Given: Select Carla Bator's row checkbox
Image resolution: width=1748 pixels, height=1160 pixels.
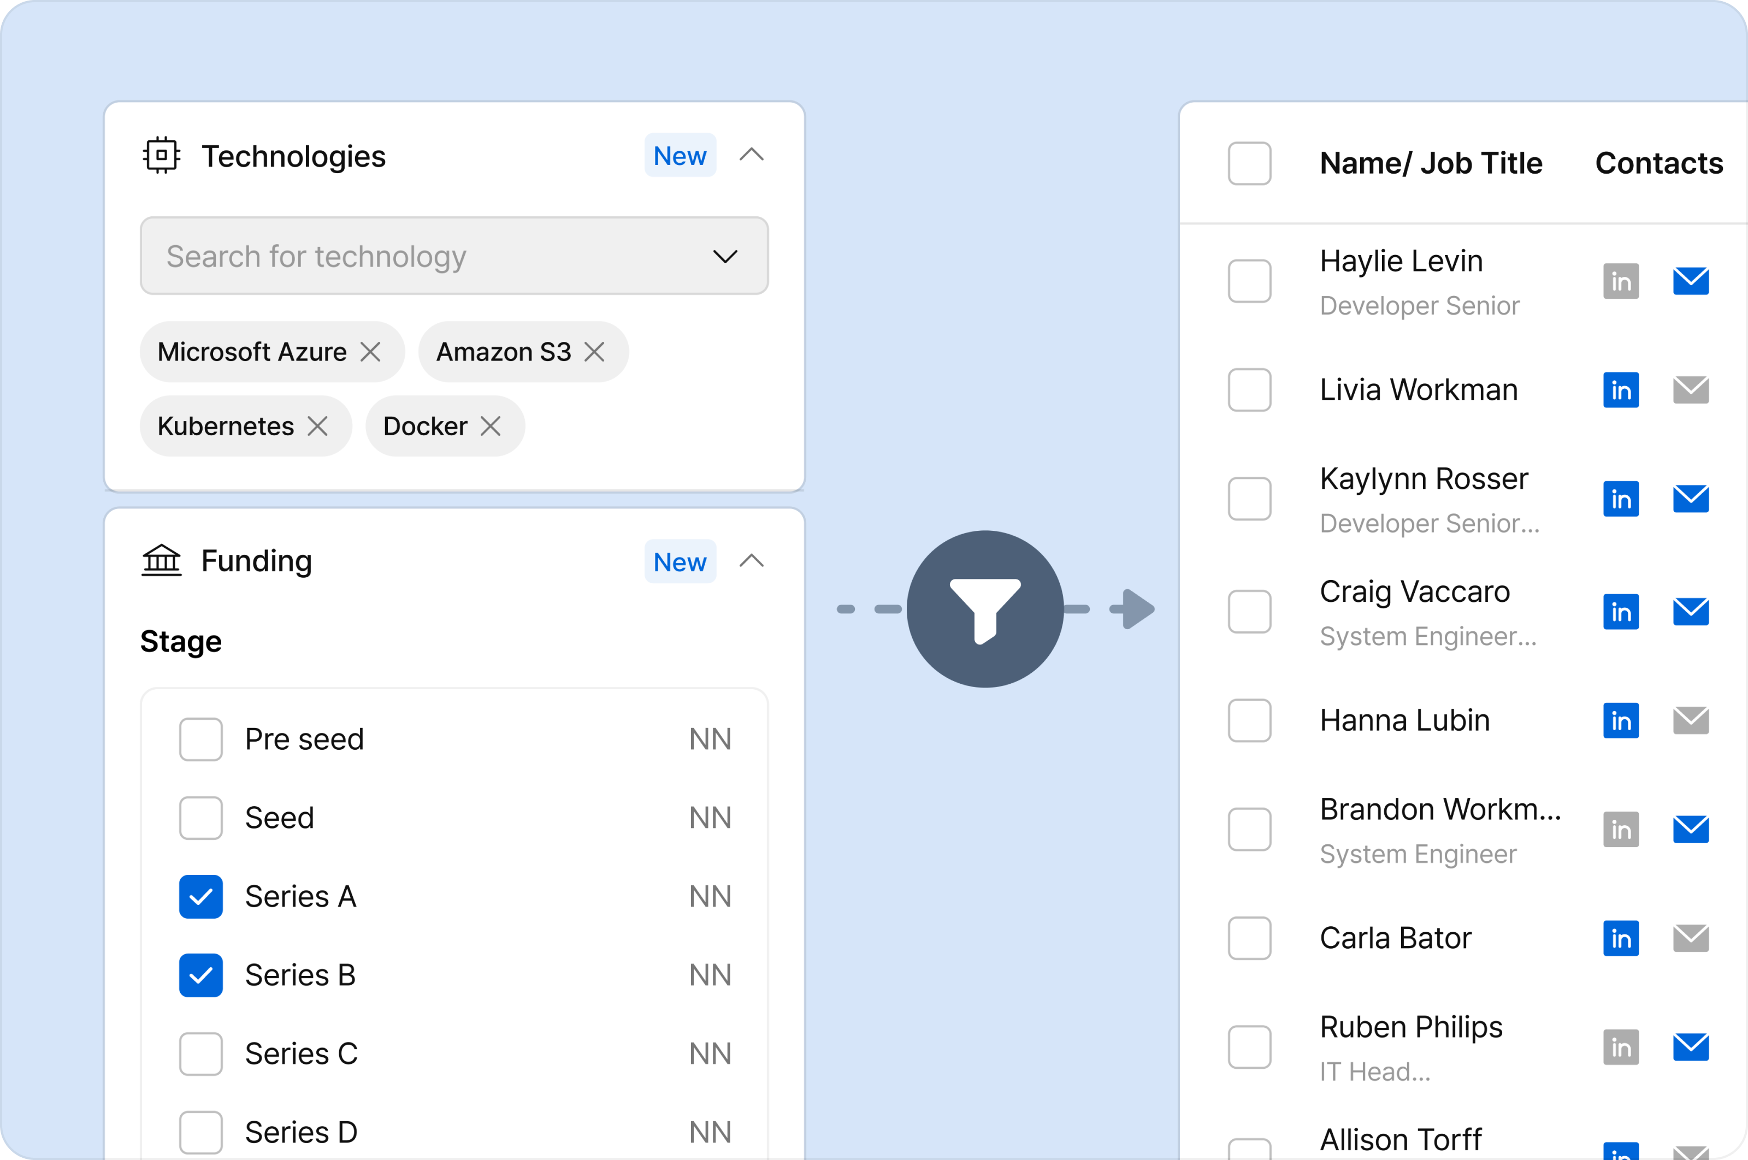Looking at the screenshot, I should click(x=1249, y=938).
